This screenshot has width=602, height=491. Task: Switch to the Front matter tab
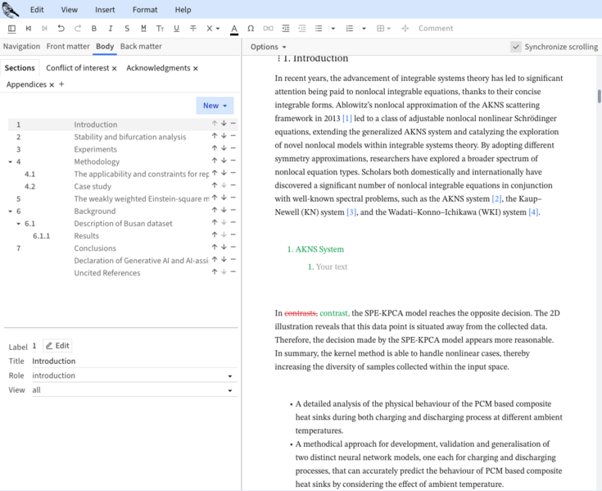click(x=68, y=47)
